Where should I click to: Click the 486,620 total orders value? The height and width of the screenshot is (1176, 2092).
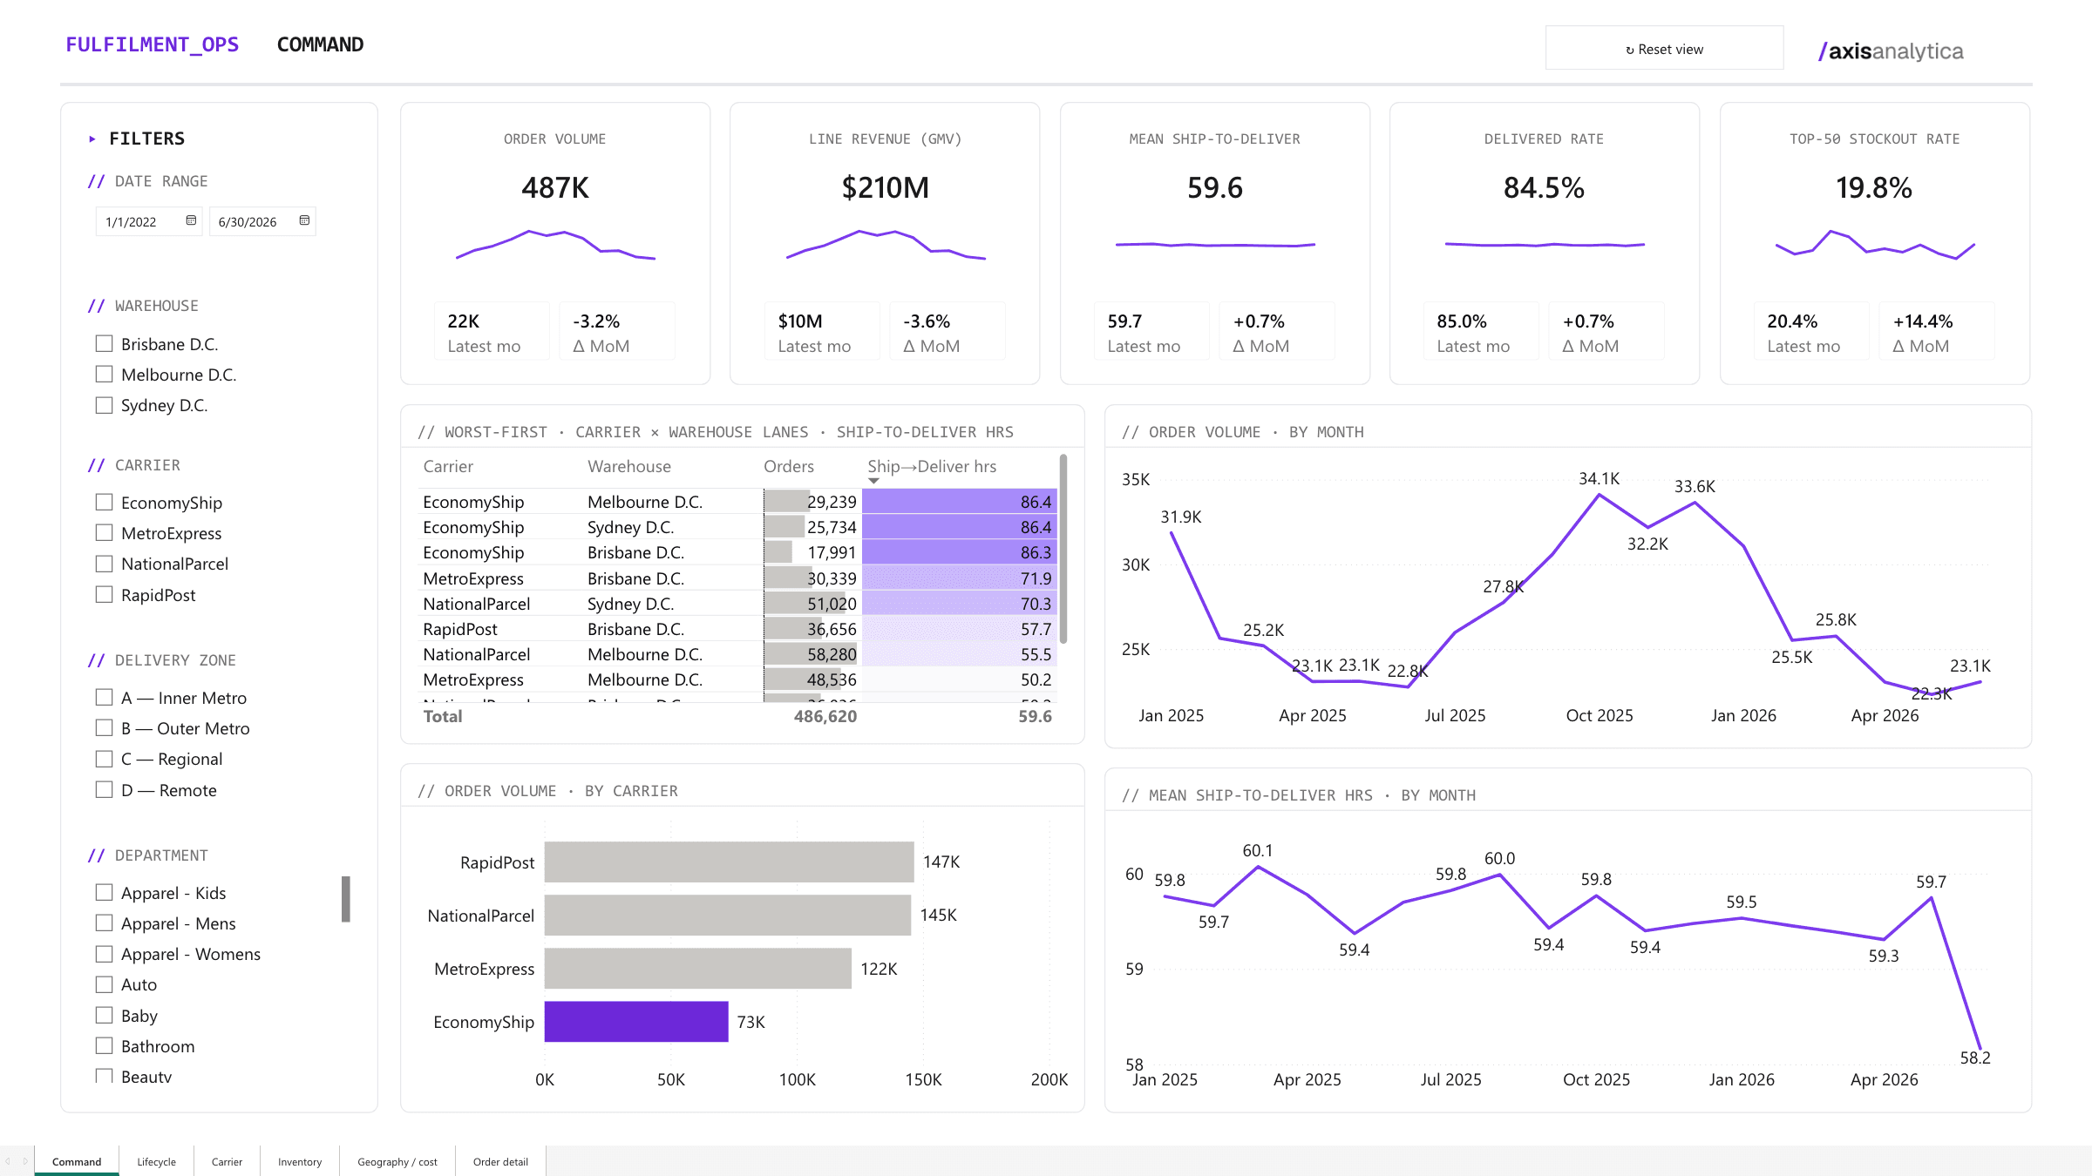[825, 716]
